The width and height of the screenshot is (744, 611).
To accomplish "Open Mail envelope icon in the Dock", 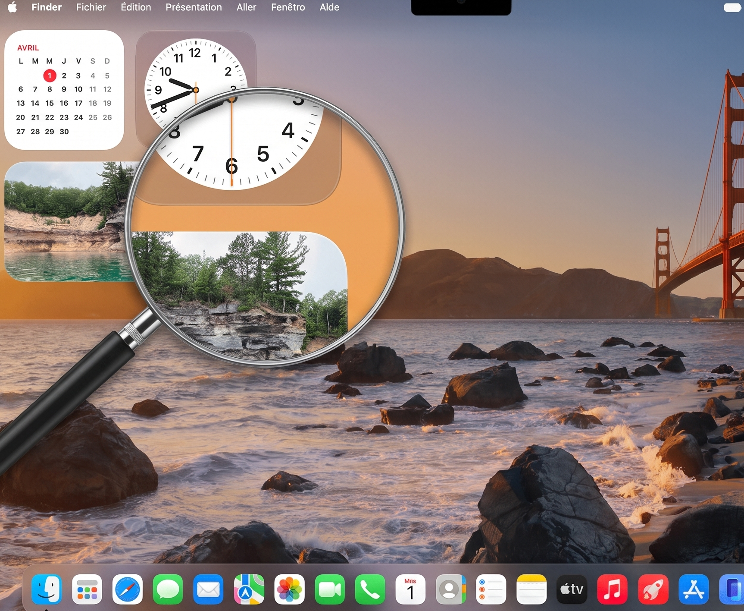I will click(x=208, y=589).
